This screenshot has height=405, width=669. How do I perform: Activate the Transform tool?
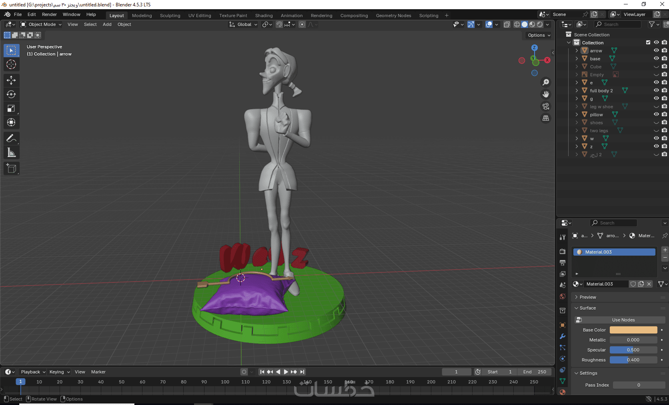point(11,122)
